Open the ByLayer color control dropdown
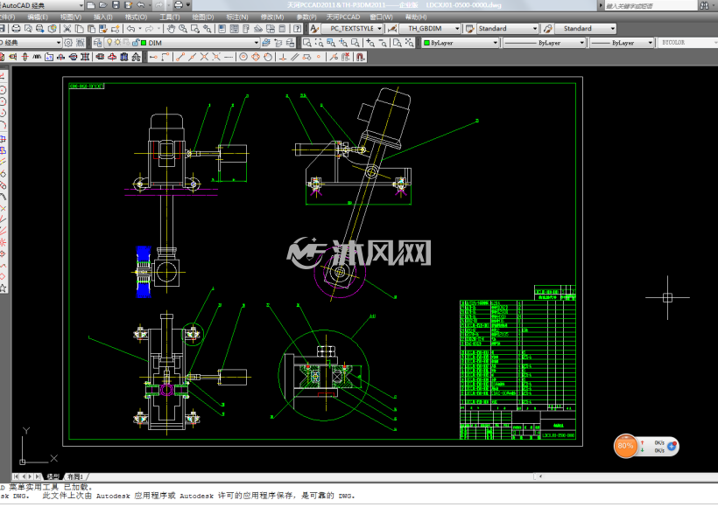 coord(495,43)
